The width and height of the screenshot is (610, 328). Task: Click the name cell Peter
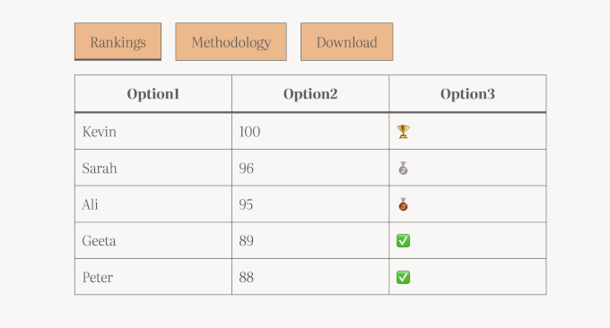153,277
